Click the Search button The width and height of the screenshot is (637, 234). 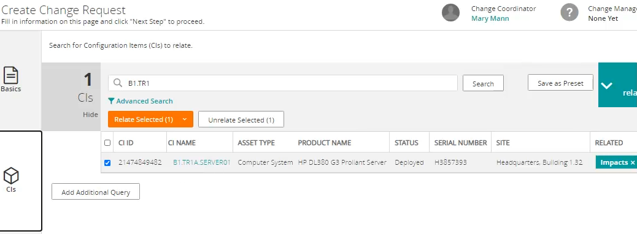pos(483,83)
